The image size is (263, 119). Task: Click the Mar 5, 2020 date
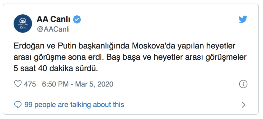(x=94, y=84)
